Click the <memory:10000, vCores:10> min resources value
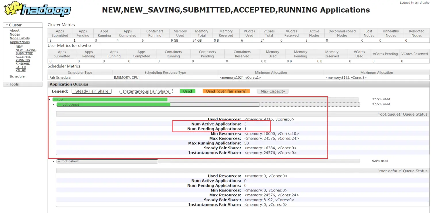Viewport: 431px width, 213px height. pos(272,134)
